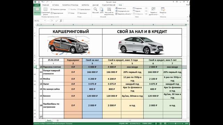
Task: Open the Data (Данные) tab
Action: coord(95,5)
